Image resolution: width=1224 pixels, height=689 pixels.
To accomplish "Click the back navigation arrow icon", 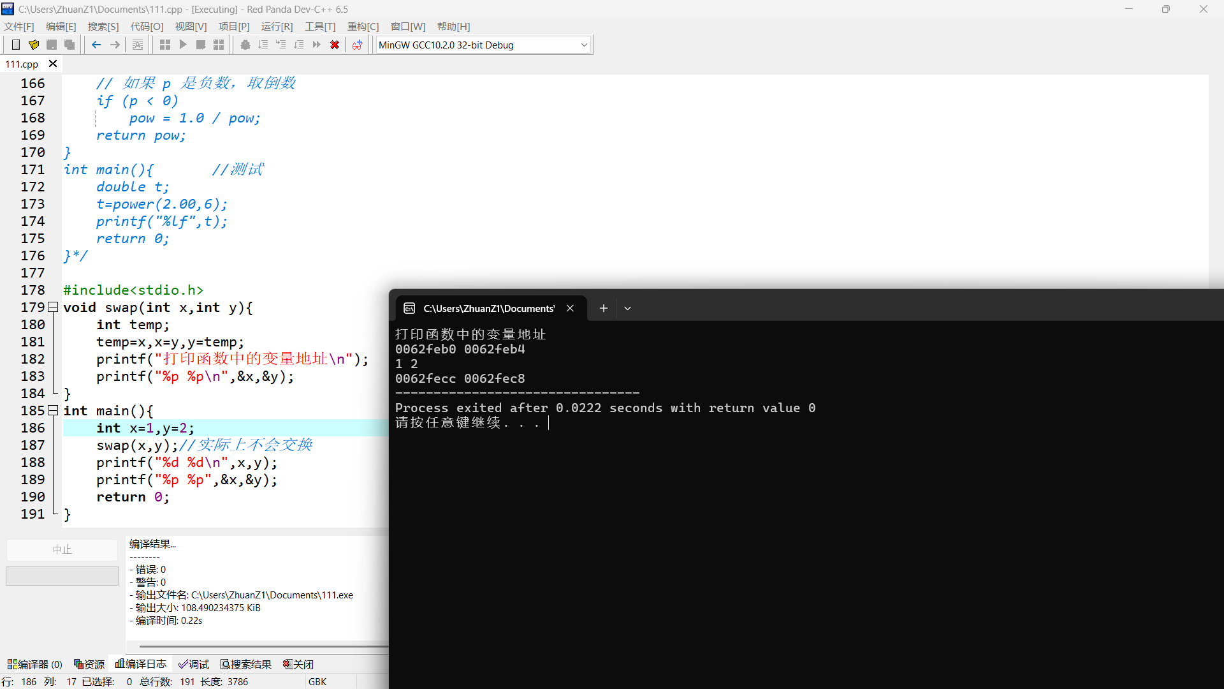I will coord(96,45).
